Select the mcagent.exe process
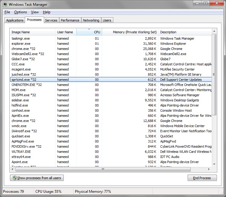The height and width of the screenshot is (197, 226). [x=111, y=69]
